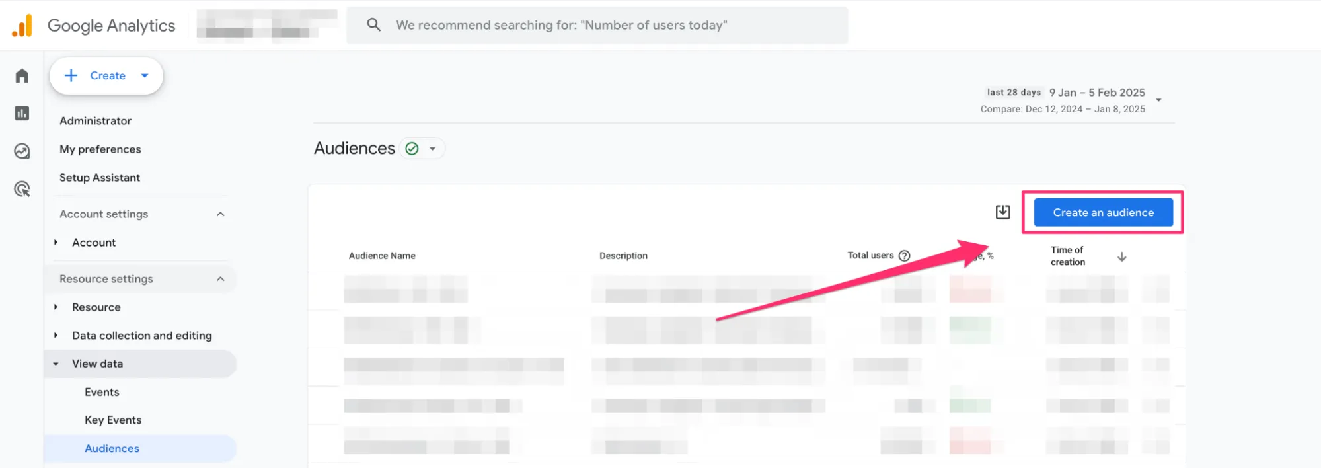Sort by Time of creation arrow
This screenshot has height=468, width=1321.
pos(1121,256)
